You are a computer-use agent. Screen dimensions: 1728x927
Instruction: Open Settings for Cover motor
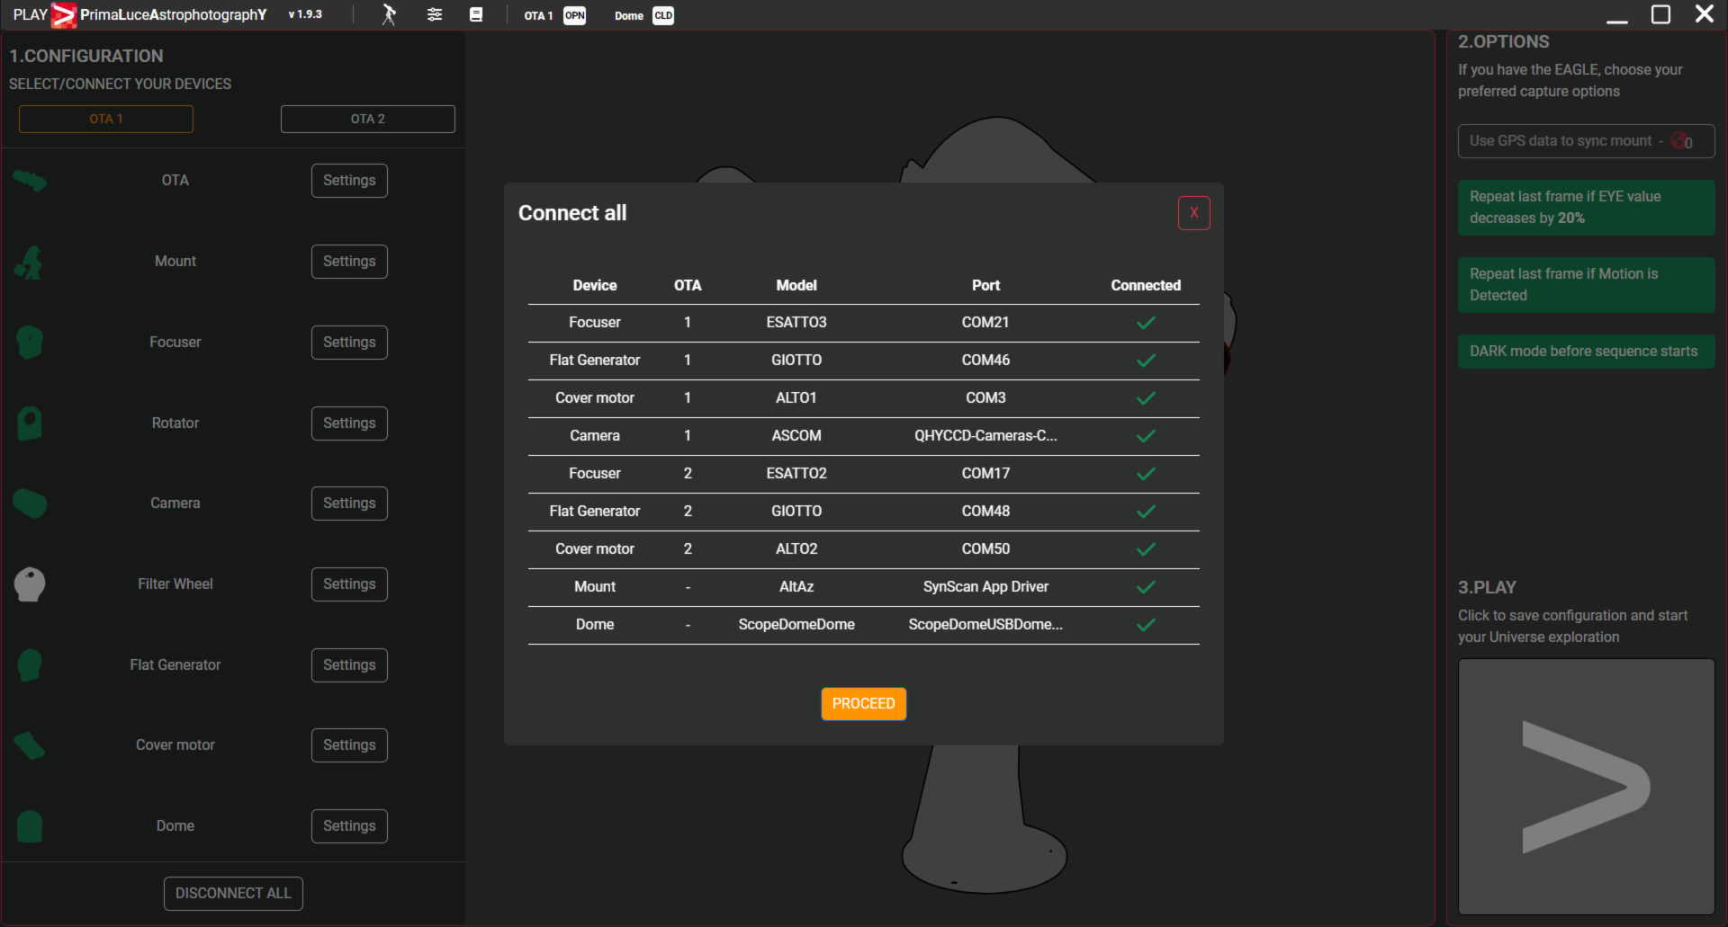(x=349, y=745)
